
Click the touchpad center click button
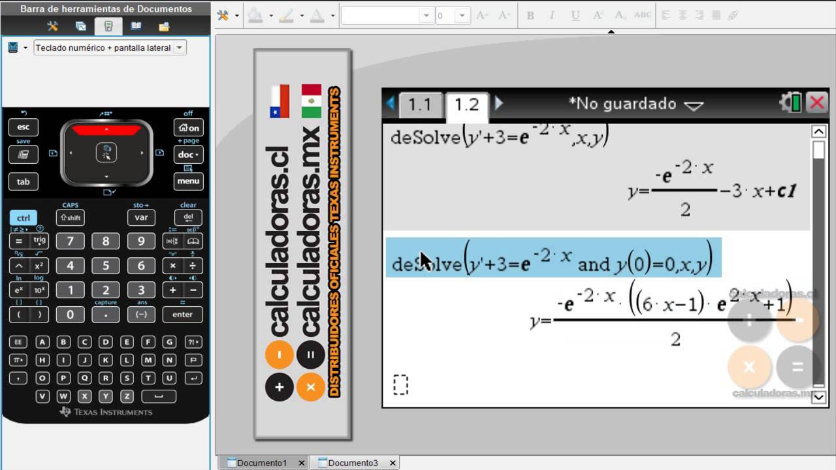[106, 153]
